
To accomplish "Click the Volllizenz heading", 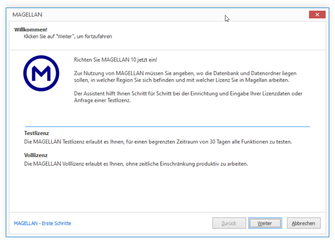I will pyautogui.click(x=36, y=155).
